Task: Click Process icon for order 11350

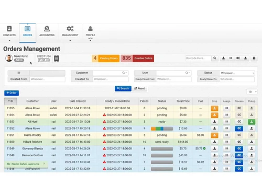Action: coord(239,142)
